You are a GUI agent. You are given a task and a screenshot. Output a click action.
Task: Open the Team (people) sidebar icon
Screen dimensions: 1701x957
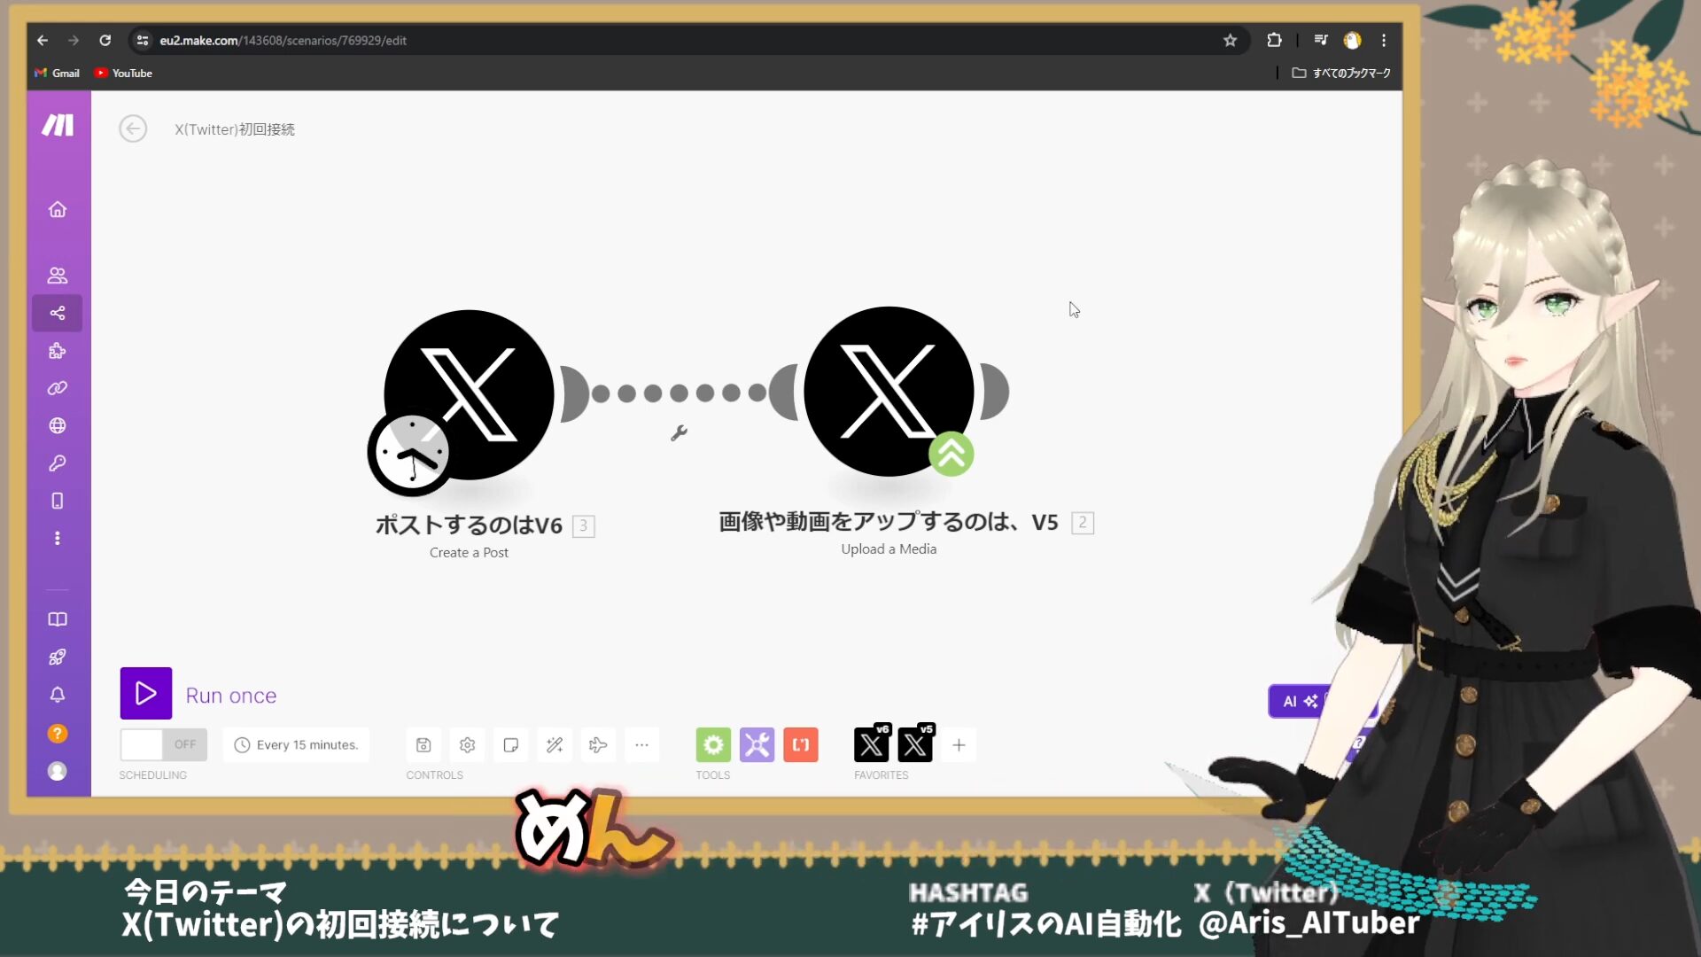58,276
